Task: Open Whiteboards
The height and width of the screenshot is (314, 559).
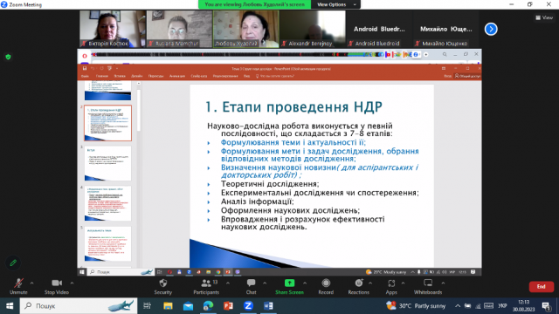Action: click(428, 286)
